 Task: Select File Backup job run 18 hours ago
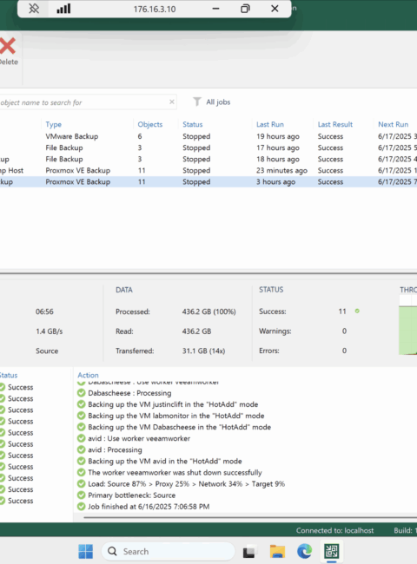(x=208, y=159)
